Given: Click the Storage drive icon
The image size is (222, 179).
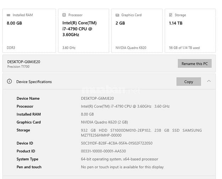Looking at the screenshot, I should pos(171,15).
